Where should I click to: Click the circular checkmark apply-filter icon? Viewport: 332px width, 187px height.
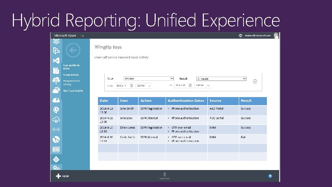[255, 81]
